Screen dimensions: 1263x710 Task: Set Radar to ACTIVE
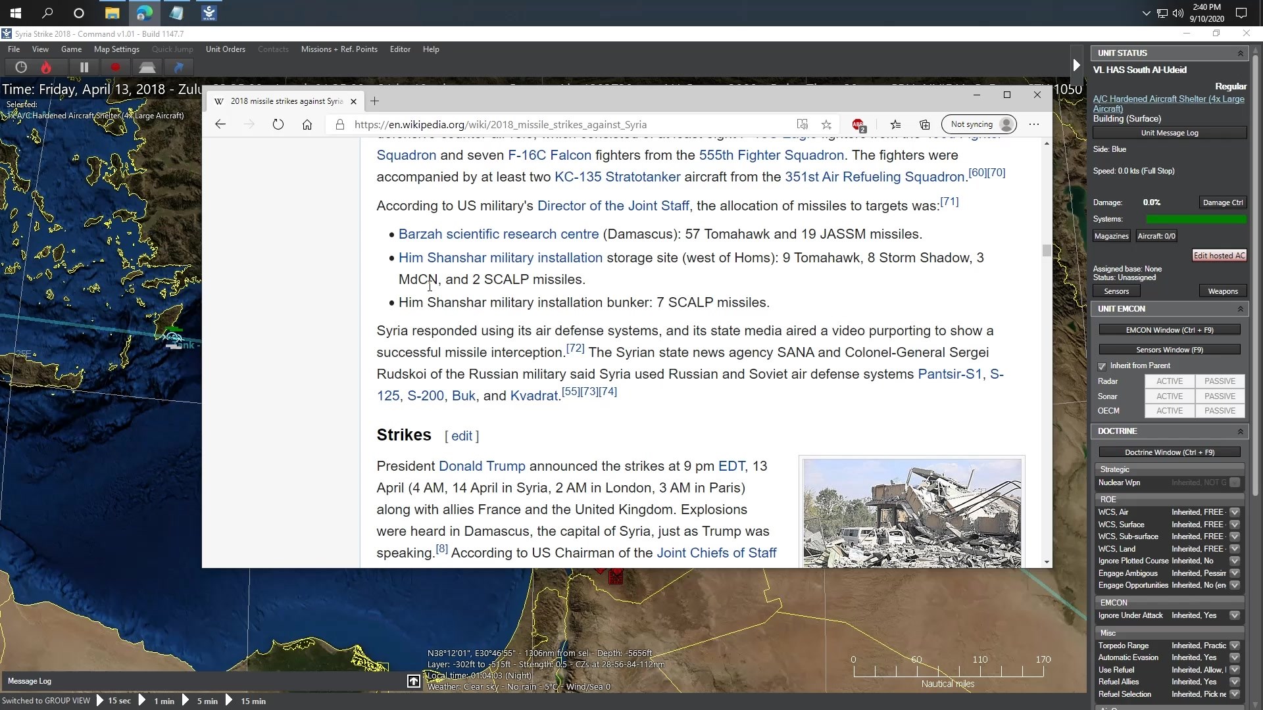coord(1170,381)
